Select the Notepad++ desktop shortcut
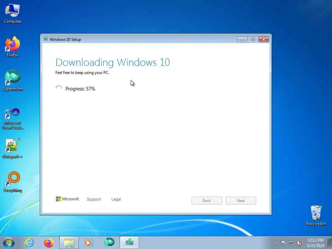This screenshot has height=249, width=332. pyautogui.click(x=13, y=148)
